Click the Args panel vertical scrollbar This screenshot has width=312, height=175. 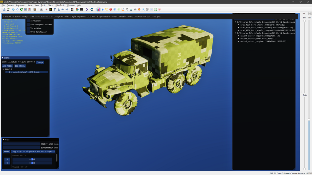tap(57, 158)
